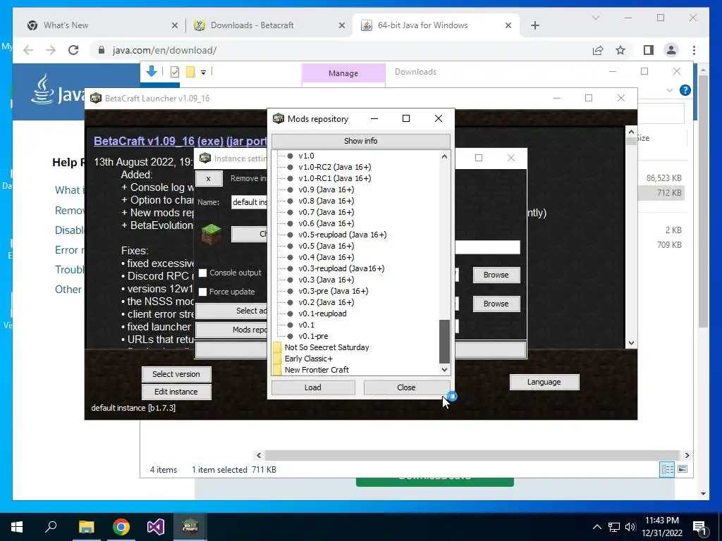The image size is (722, 541).
Task: Select v0.5 (Java 16+) entry
Action: click(x=326, y=246)
